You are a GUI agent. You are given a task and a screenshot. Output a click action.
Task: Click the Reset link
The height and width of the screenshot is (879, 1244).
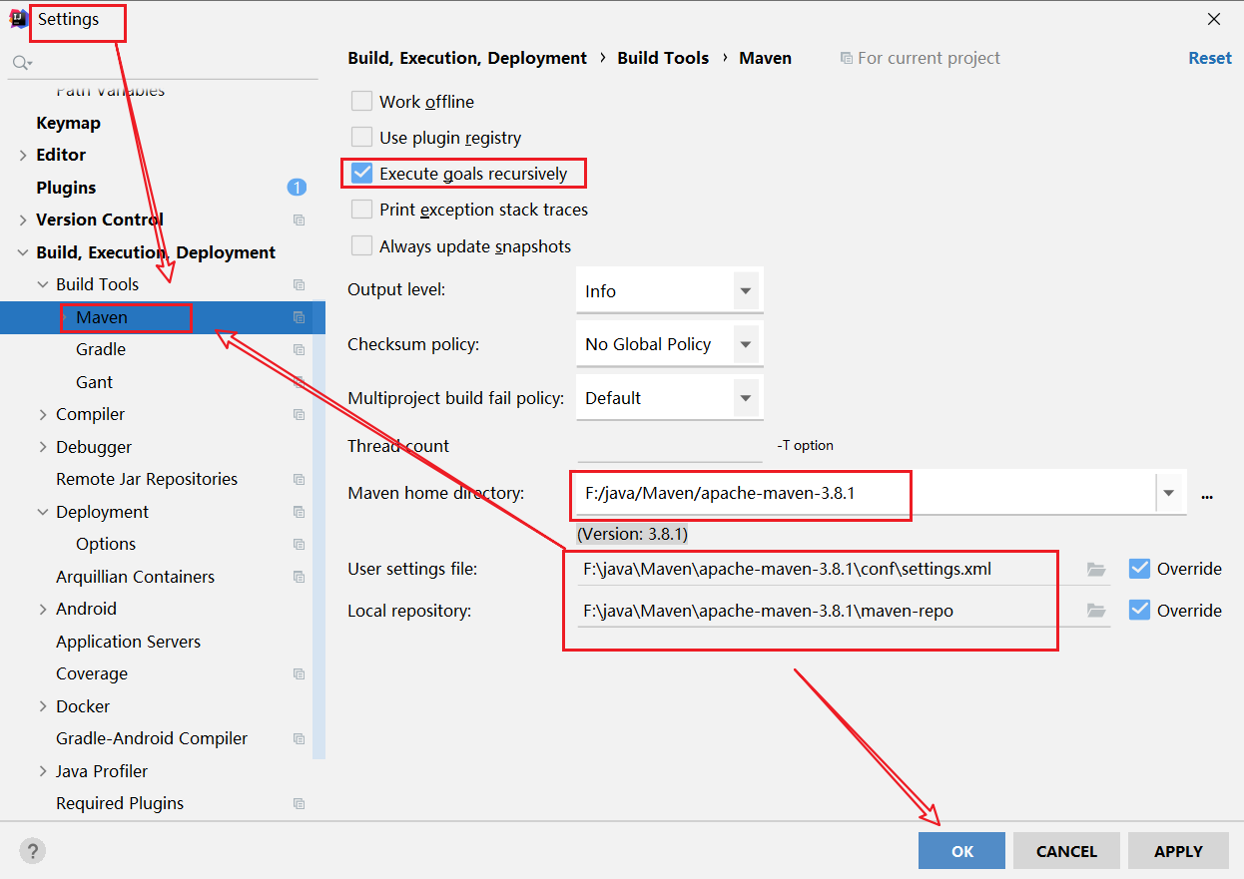tap(1209, 58)
